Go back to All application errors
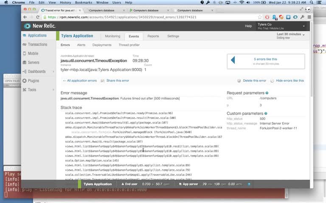 pos(80,81)
